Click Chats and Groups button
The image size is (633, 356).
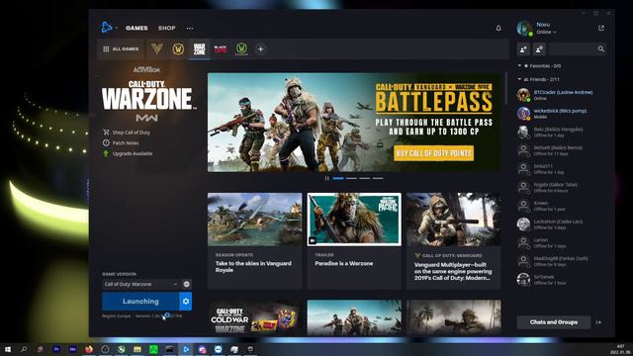coord(554,322)
